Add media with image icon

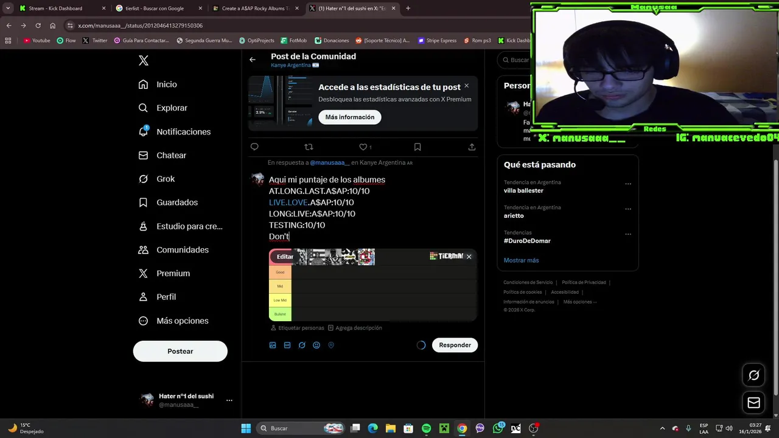[x=273, y=345]
